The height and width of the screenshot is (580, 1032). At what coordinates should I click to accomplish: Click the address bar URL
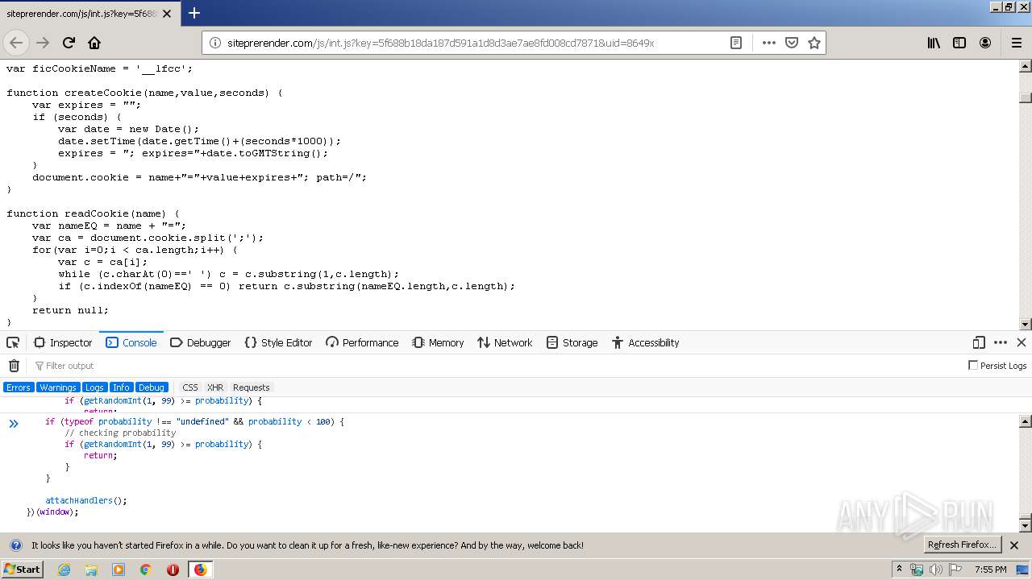click(x=440, y=43)
